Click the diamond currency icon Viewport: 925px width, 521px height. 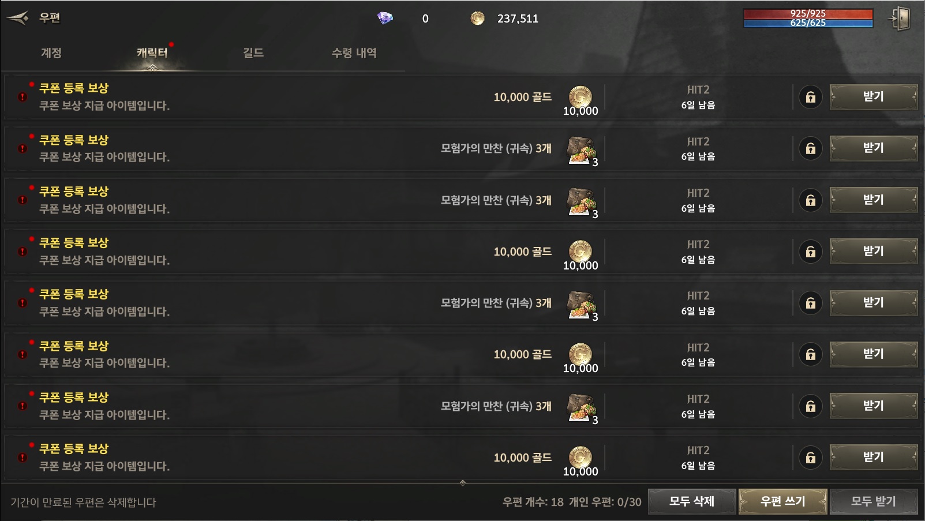(385, 18)
